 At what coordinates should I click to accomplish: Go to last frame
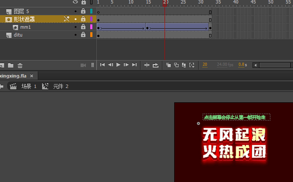134,65
